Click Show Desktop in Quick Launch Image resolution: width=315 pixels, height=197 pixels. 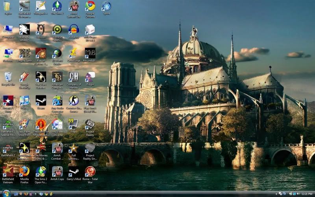16,194
